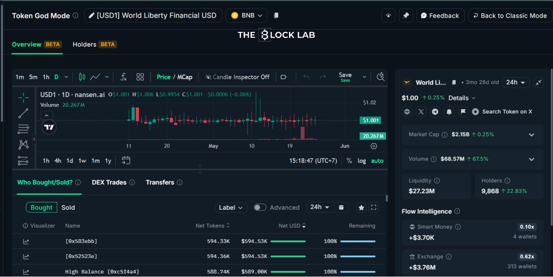553x277 pixels.
Task: Pin the Token God Mode page
Action: (x=406, y=16)
